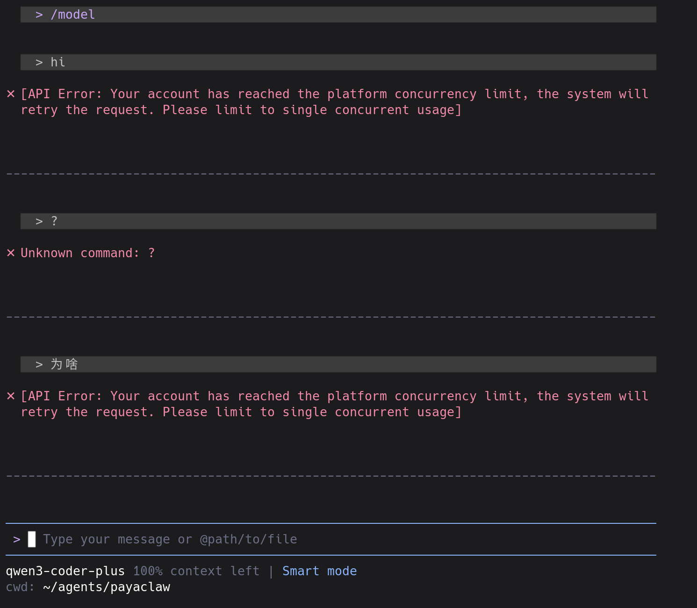Click the error X icon above the Unknown command error
The image size is (697, 608).
[x=11, y=94]
